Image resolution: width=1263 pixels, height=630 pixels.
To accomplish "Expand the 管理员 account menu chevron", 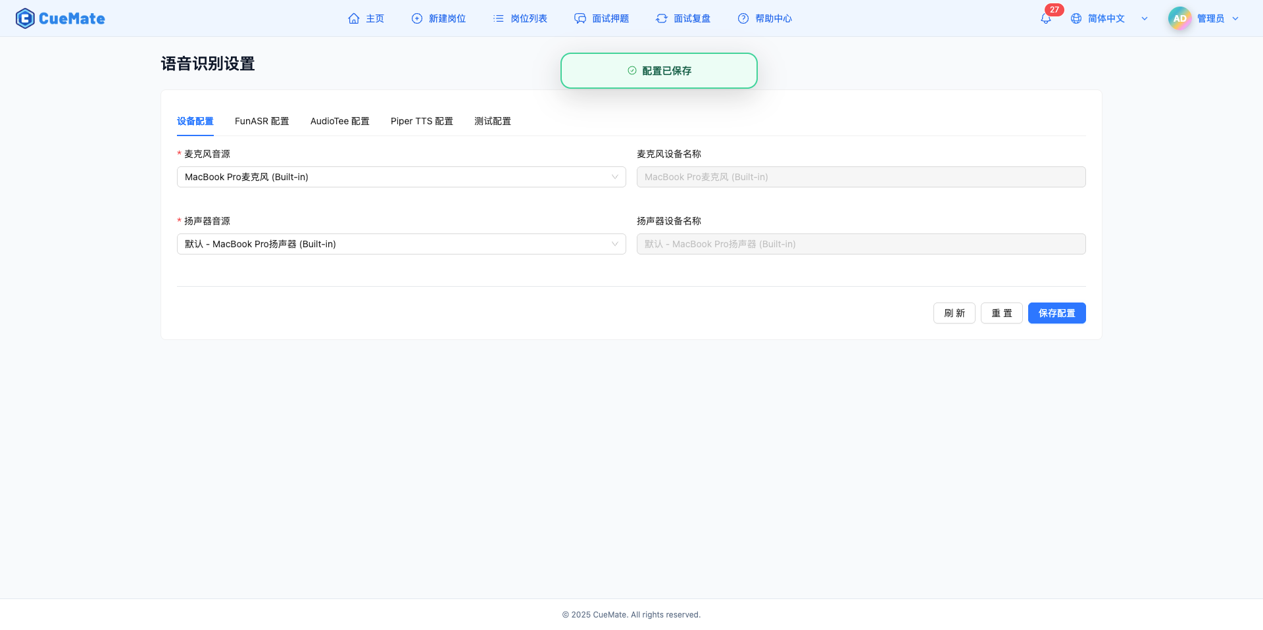I will tap(1237, 18).
